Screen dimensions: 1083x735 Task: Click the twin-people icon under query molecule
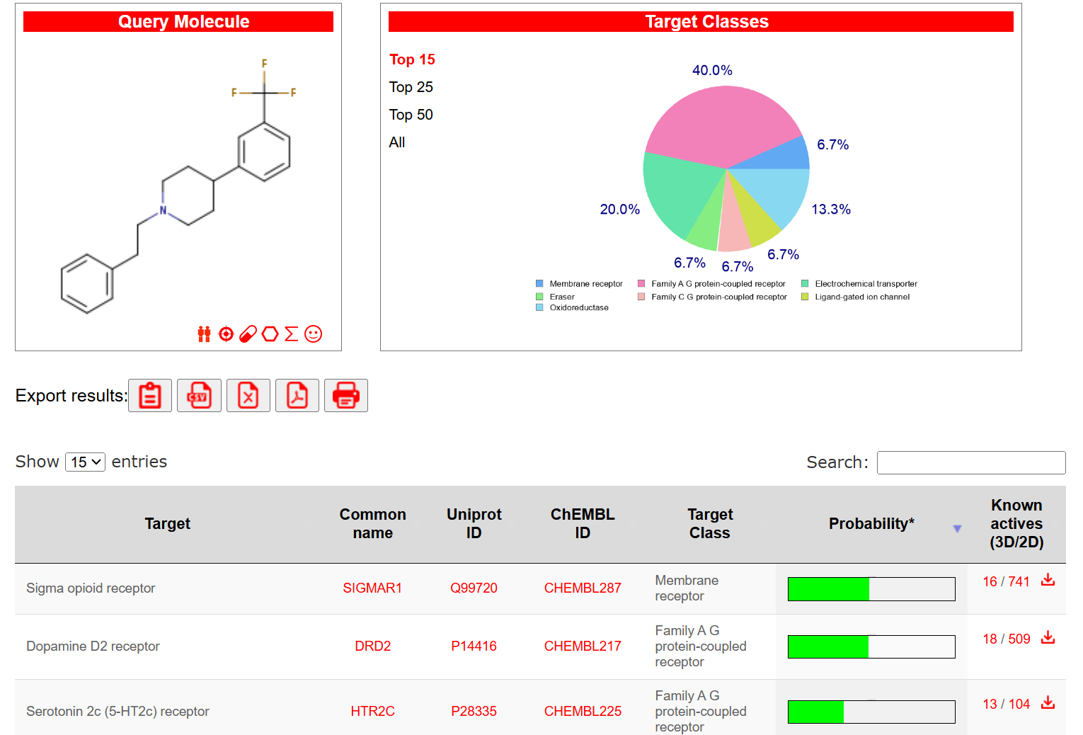(x=204, y=334)
